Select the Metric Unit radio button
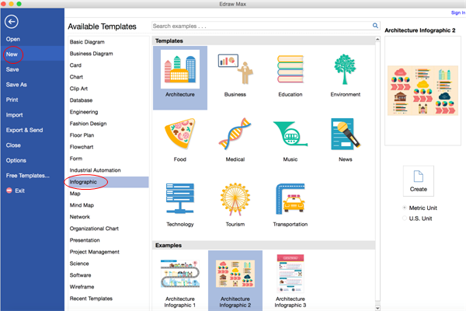The image size is (466, 311). click(405, 208)
